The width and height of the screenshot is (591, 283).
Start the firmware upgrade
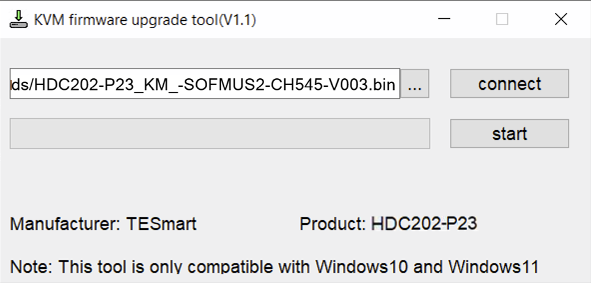pyautogui.click(x=509, y=134)
